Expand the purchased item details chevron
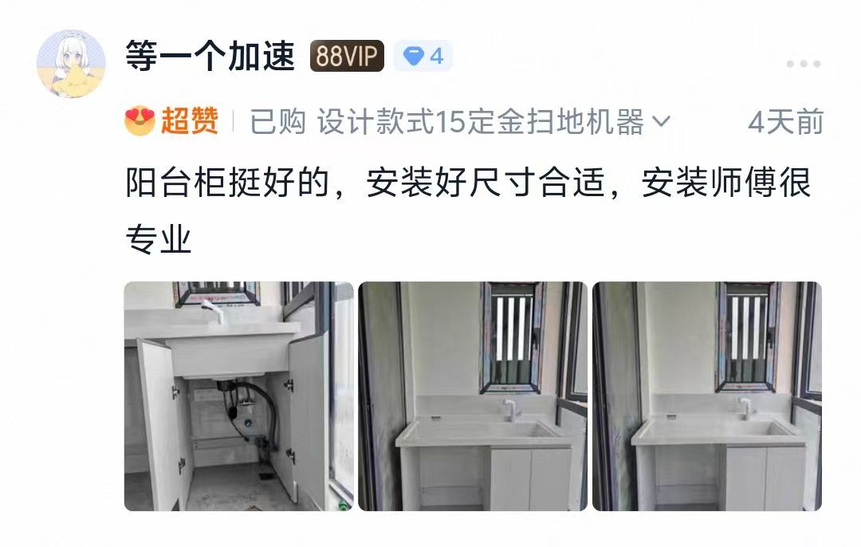Image resolution: width=861 pixels, height=547 pixels. [661, 121]
